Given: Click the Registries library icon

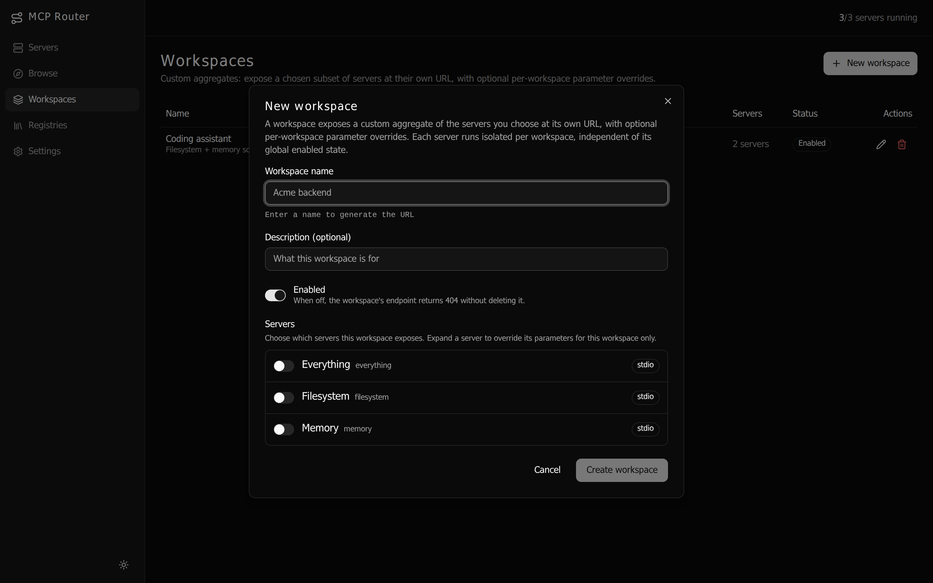Looking at the screenshot, I should (18, 125).
